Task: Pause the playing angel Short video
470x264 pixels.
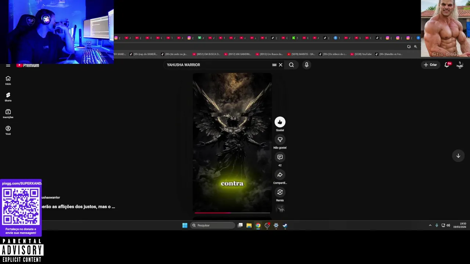Action: click(232, 143)
